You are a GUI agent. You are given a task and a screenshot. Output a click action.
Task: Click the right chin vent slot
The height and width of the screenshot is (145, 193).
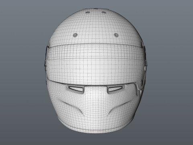[115, 89]
